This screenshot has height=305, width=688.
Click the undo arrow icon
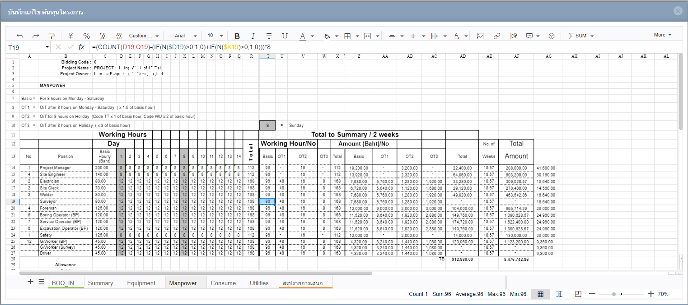point(20,36)
